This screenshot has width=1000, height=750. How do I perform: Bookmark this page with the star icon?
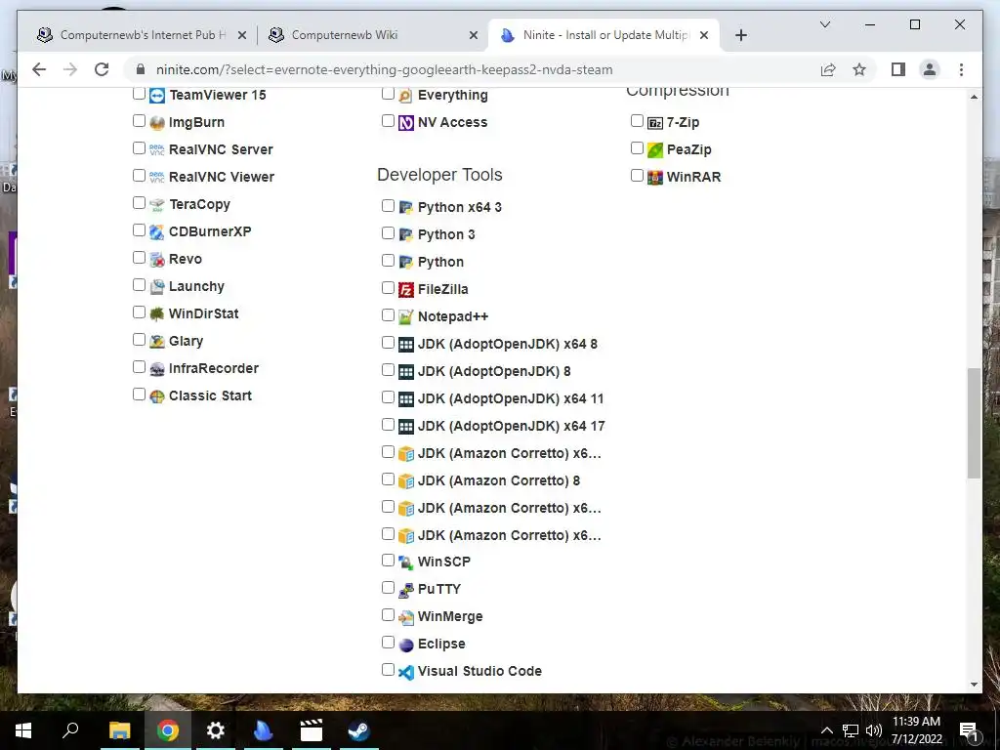[859, 69]
